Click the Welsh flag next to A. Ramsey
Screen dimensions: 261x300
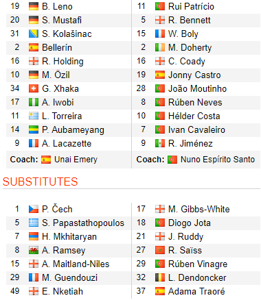point(34,250)
